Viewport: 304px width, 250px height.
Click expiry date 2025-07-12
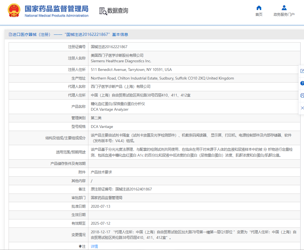coord(100,223)
